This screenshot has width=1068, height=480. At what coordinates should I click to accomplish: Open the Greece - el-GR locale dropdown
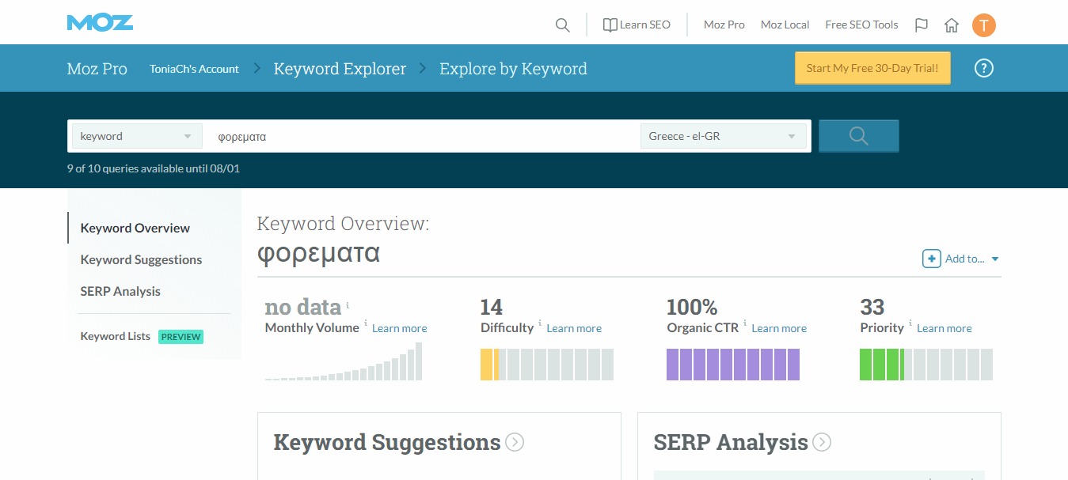(x=723, y=136)
